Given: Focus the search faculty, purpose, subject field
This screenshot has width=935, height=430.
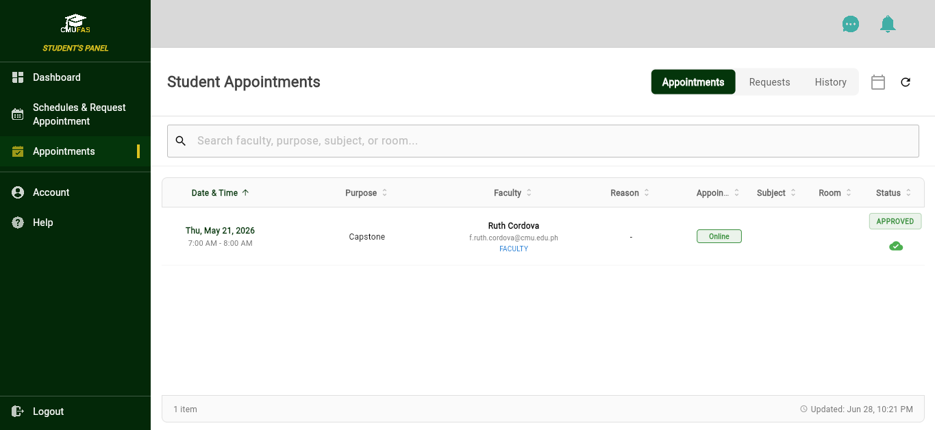Looking at the screenshot, I should pos(543,141).
